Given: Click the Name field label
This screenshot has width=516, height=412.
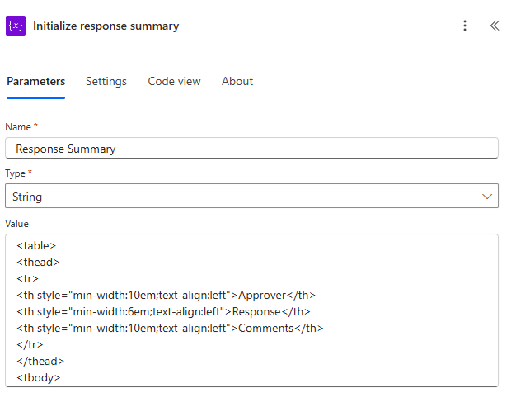Looking at the screenshot, I should (18, 127).
